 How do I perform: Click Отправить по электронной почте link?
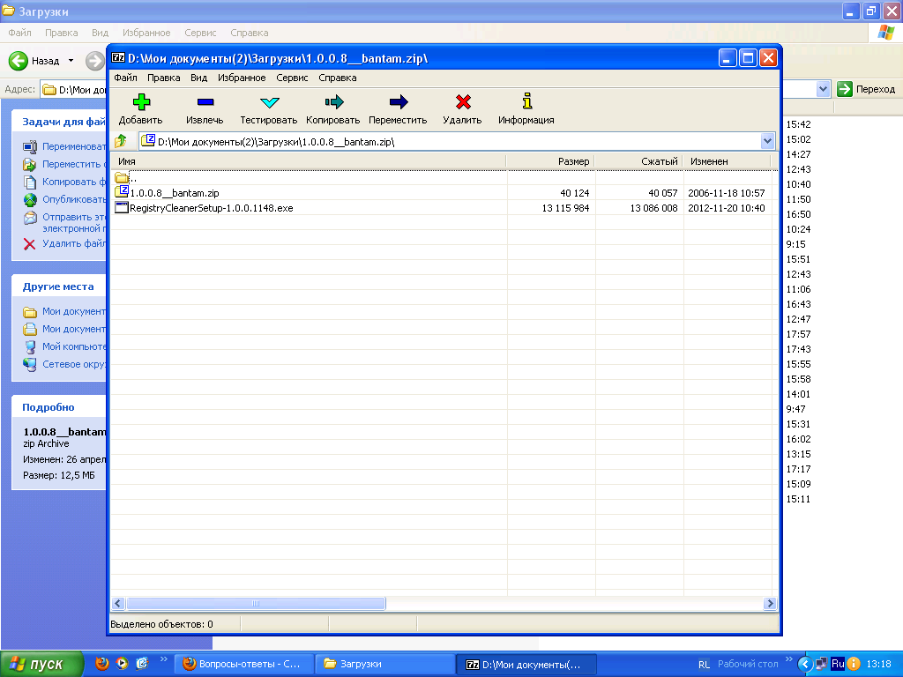[x=74, y=222]
